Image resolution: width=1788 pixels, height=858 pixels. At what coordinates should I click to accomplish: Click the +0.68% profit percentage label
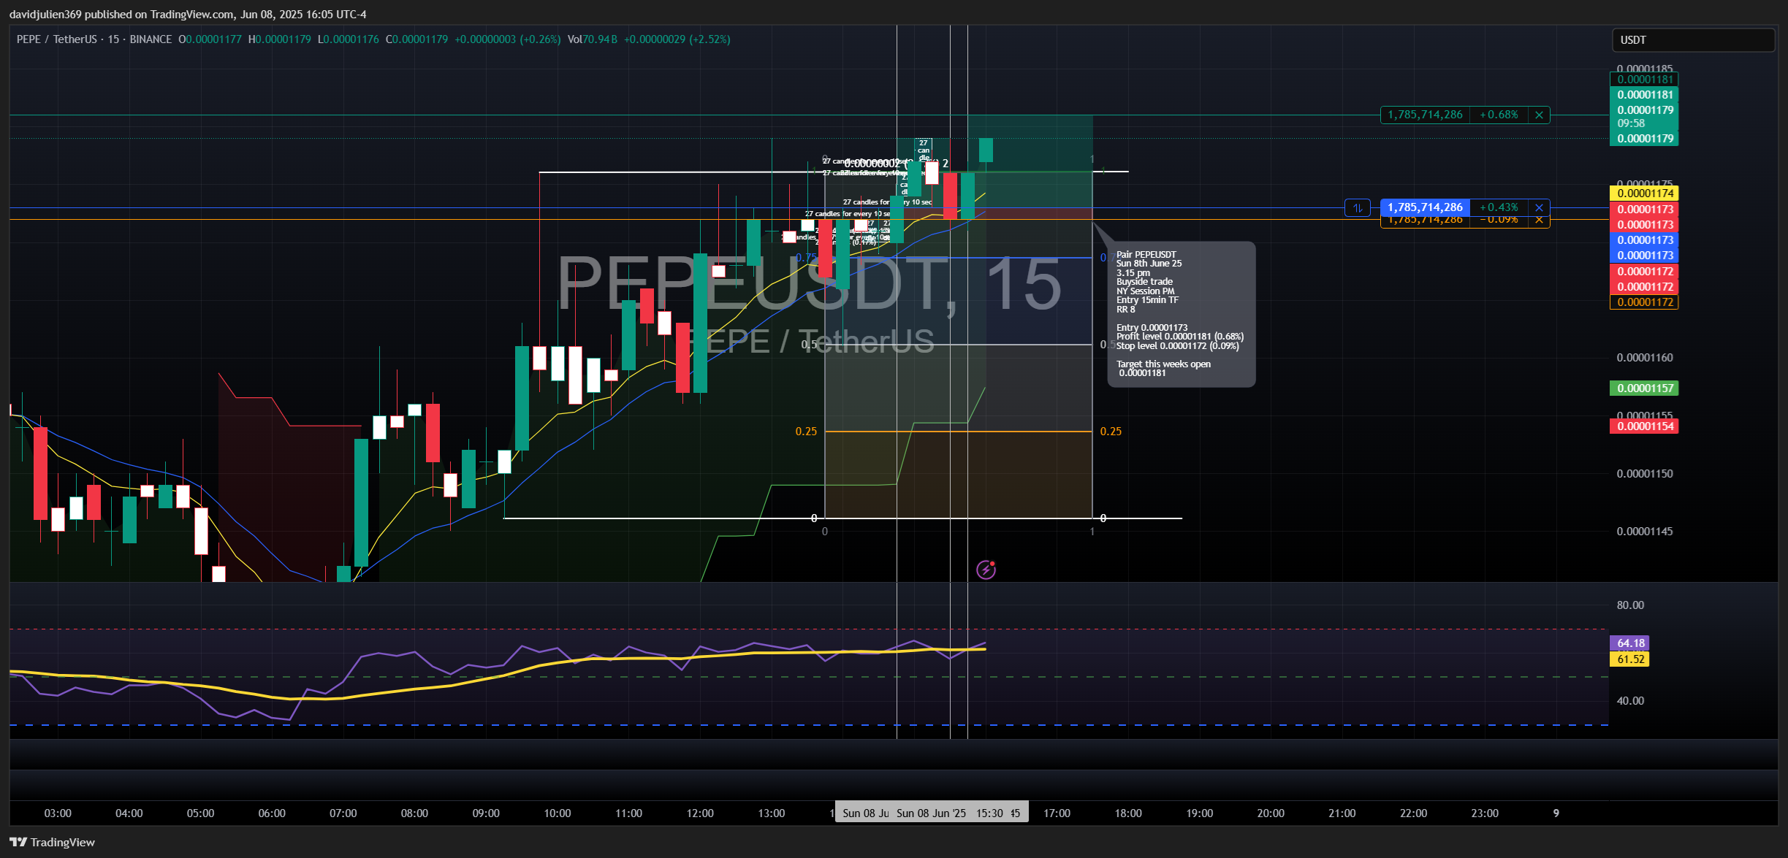pyautogui.click(x=1499, y=115)
